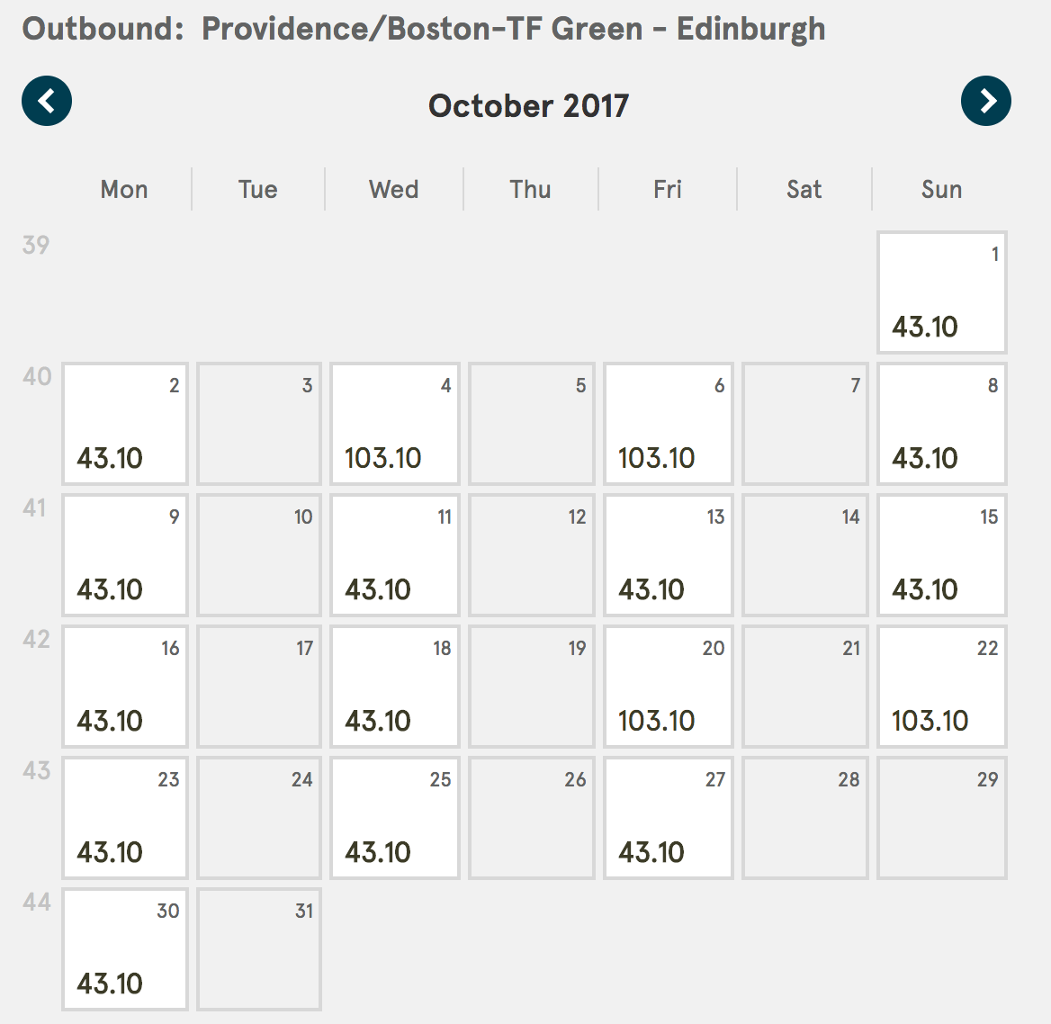
Task: Select Friday October 6 fare 103.10
Action: pos(669,424)
